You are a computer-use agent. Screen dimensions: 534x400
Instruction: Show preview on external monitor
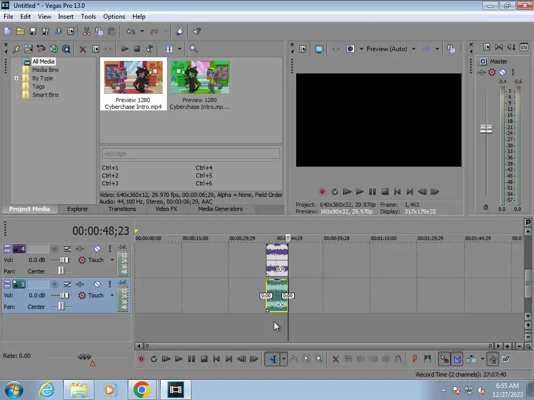coord(319,49)
